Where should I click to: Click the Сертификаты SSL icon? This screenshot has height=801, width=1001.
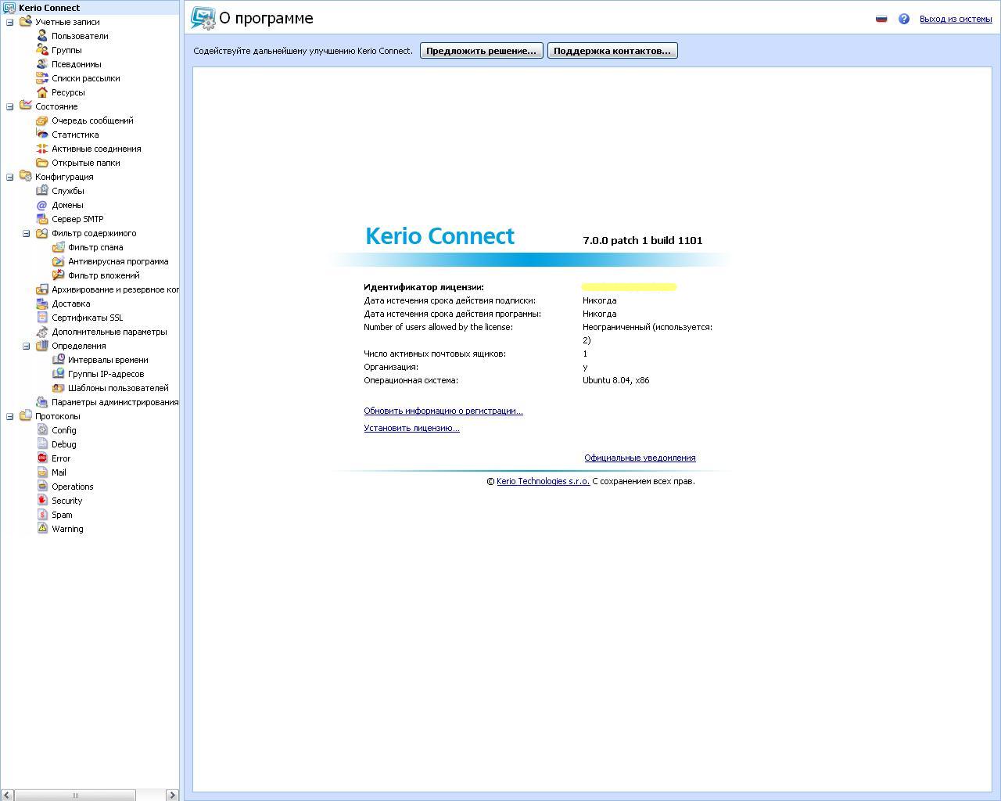point(42,318)
